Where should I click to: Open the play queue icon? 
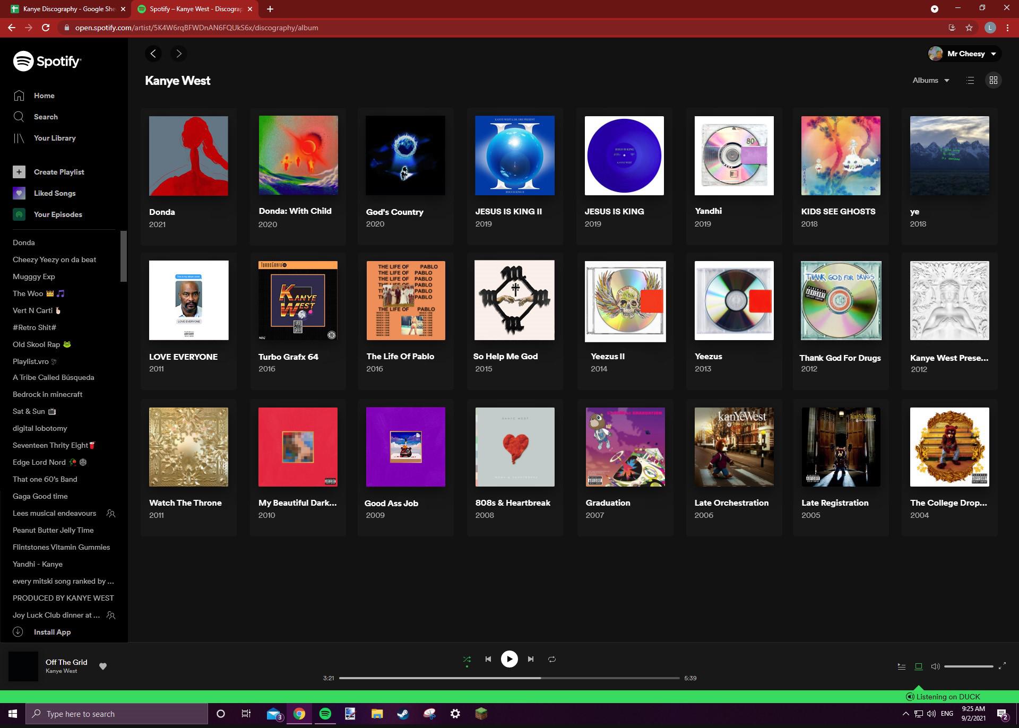tap(901, 666)
